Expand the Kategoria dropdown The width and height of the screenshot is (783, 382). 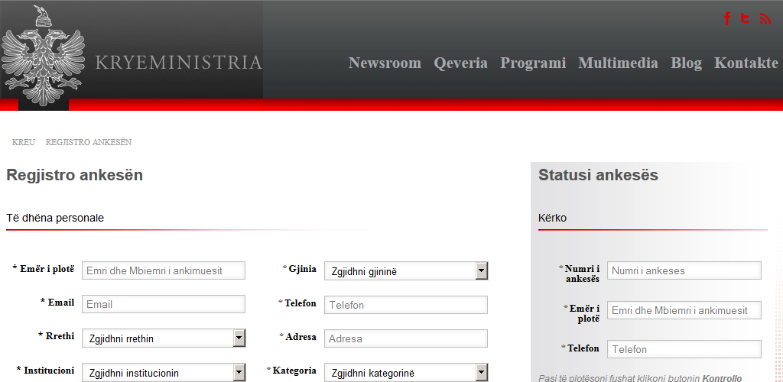click(x=405, y=373)
